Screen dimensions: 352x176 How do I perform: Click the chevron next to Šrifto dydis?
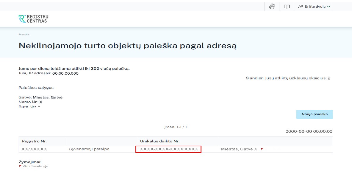click(328, 7)
